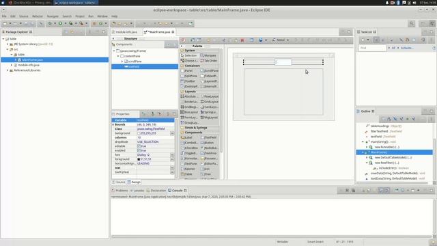Screen dimensions: 437x246
Task: Toggle the editable property checkbox
Action: [139, 146]
